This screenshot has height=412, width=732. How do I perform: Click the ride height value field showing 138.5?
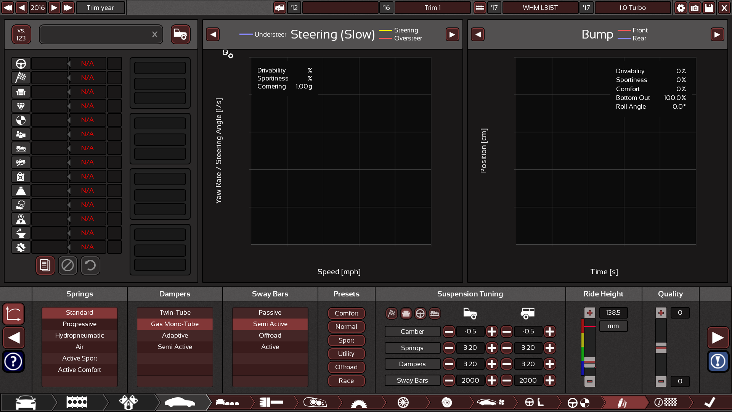613,312
